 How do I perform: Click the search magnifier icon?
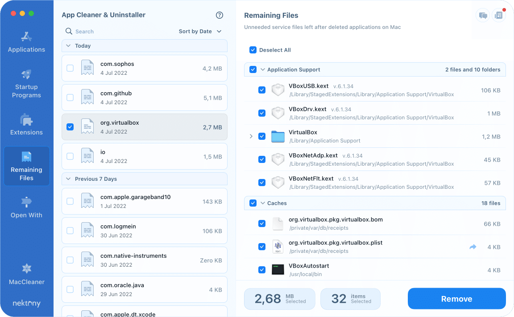(69, 31)
